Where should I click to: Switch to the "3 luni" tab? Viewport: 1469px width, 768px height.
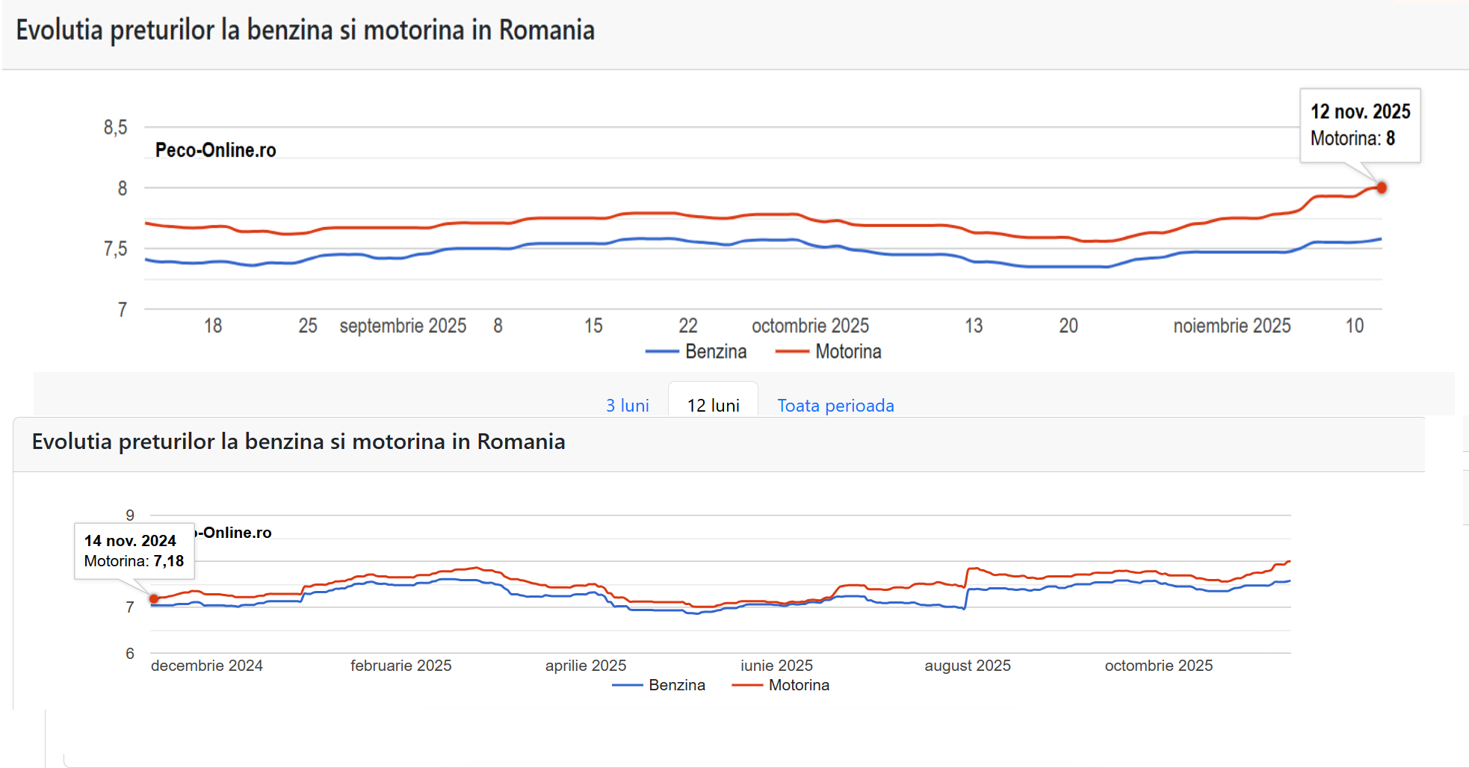[x=627, y=405]
